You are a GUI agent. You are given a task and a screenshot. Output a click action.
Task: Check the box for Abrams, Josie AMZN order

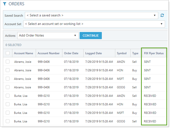[8, 62]
